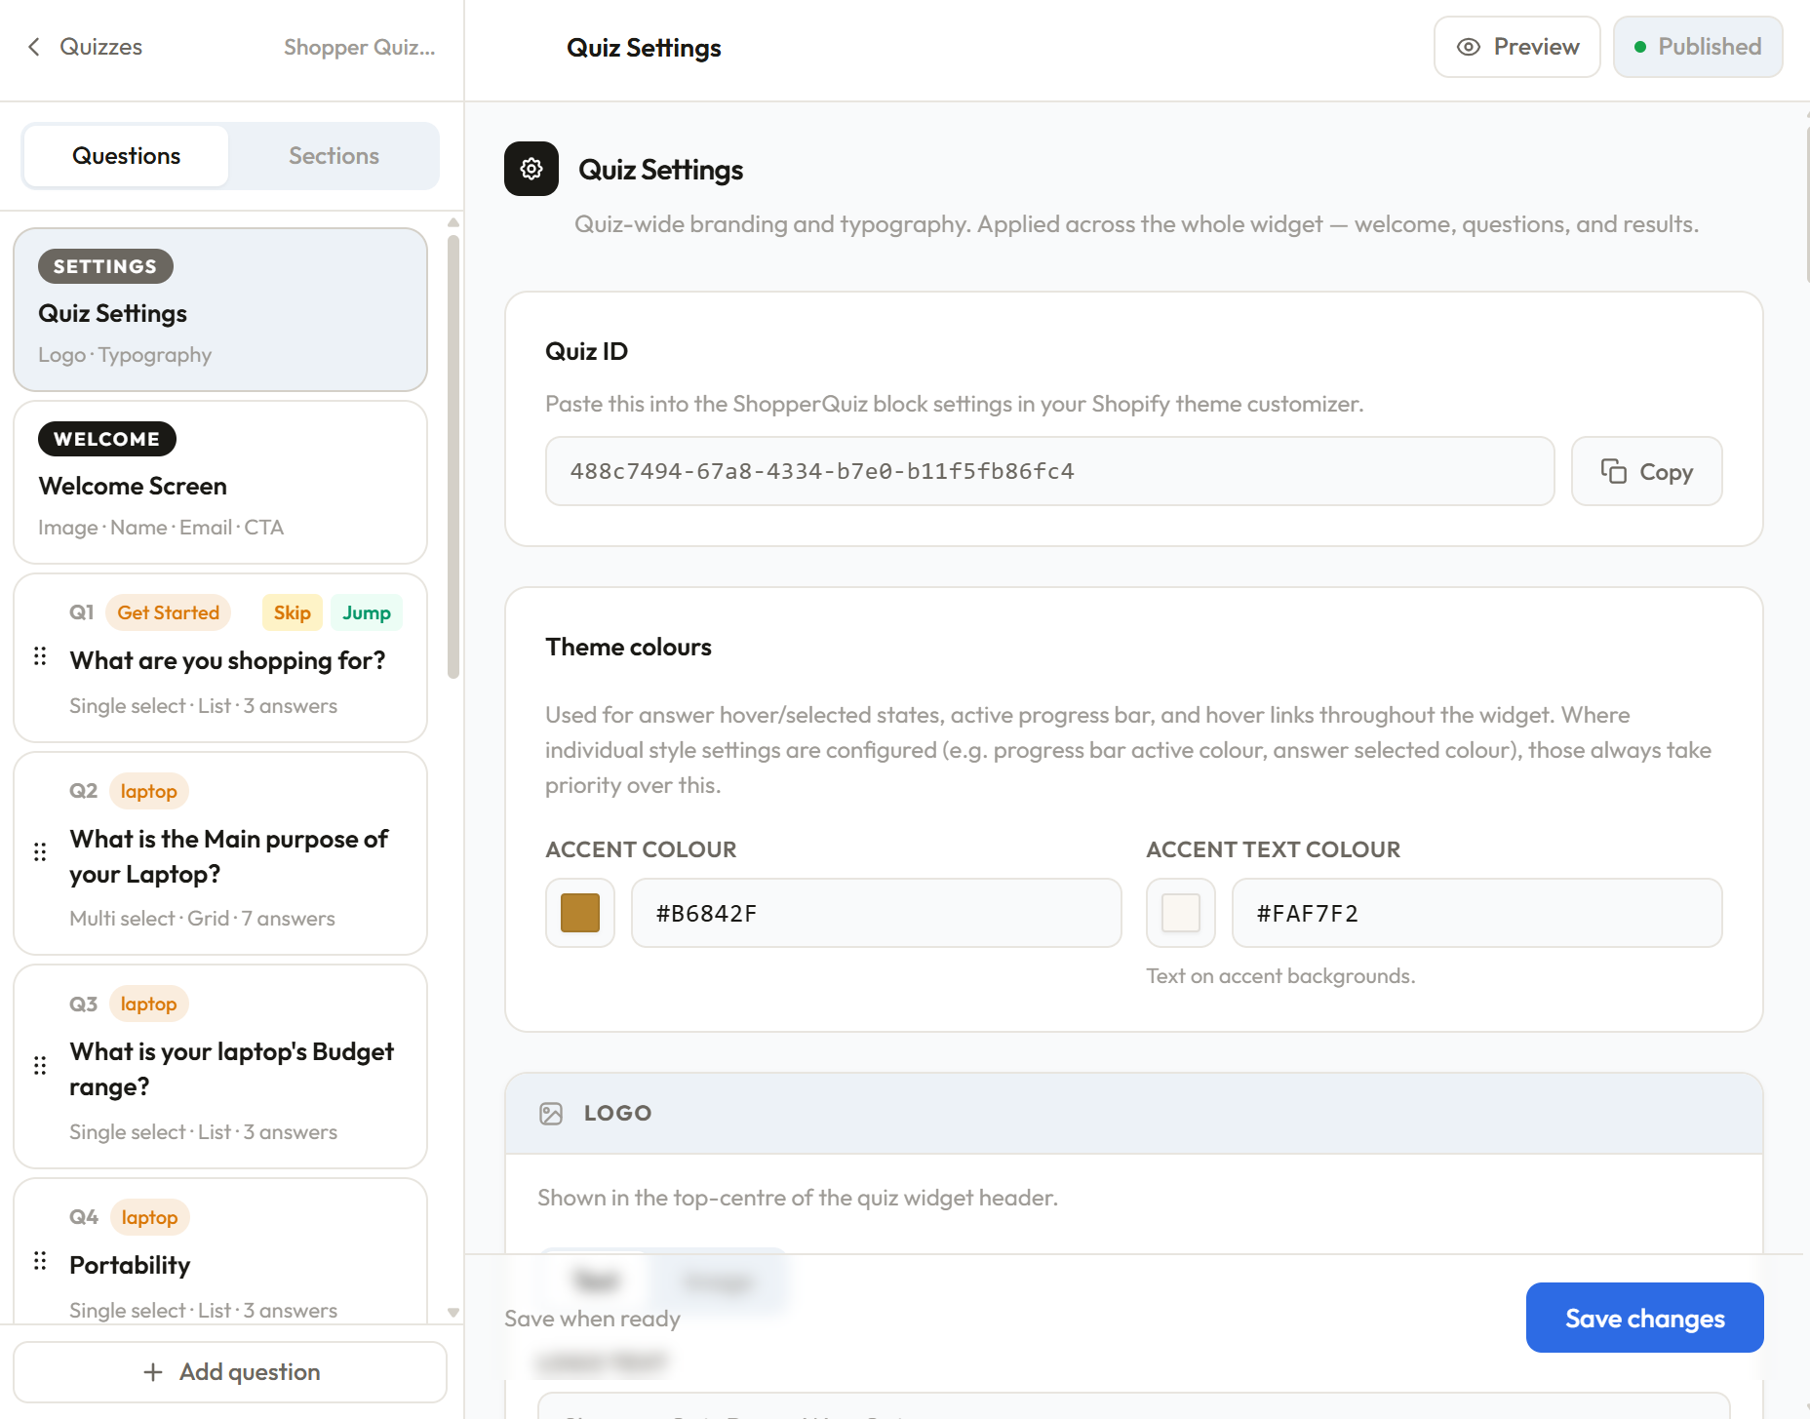Click 'Text on accent backgrounds.' note
Screen dimensions: 1810x1419
coord(1280,976)
